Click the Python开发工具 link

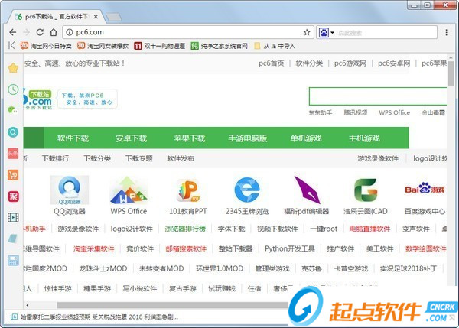pyautogui.click(x=290, y=248)
